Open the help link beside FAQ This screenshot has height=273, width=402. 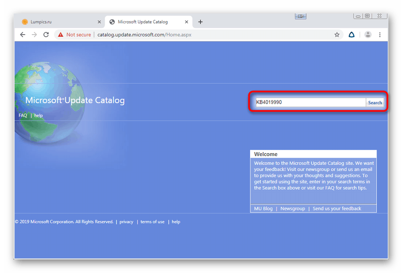(x=39, y=115)
